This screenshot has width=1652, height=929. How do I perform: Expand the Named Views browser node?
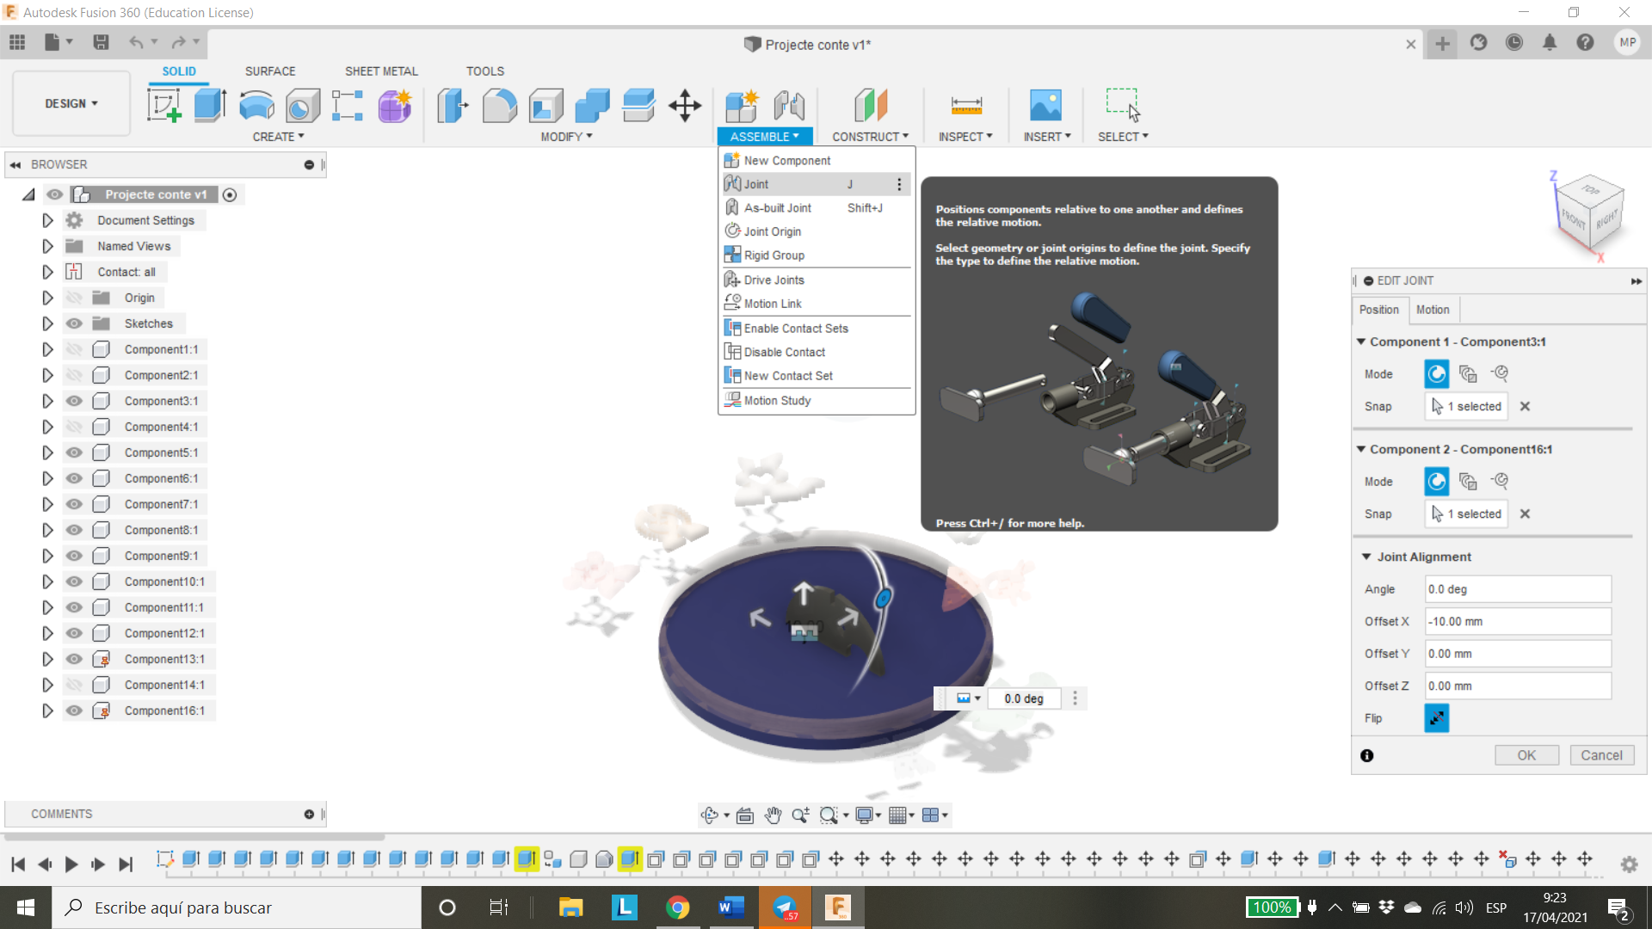[46, 245]
